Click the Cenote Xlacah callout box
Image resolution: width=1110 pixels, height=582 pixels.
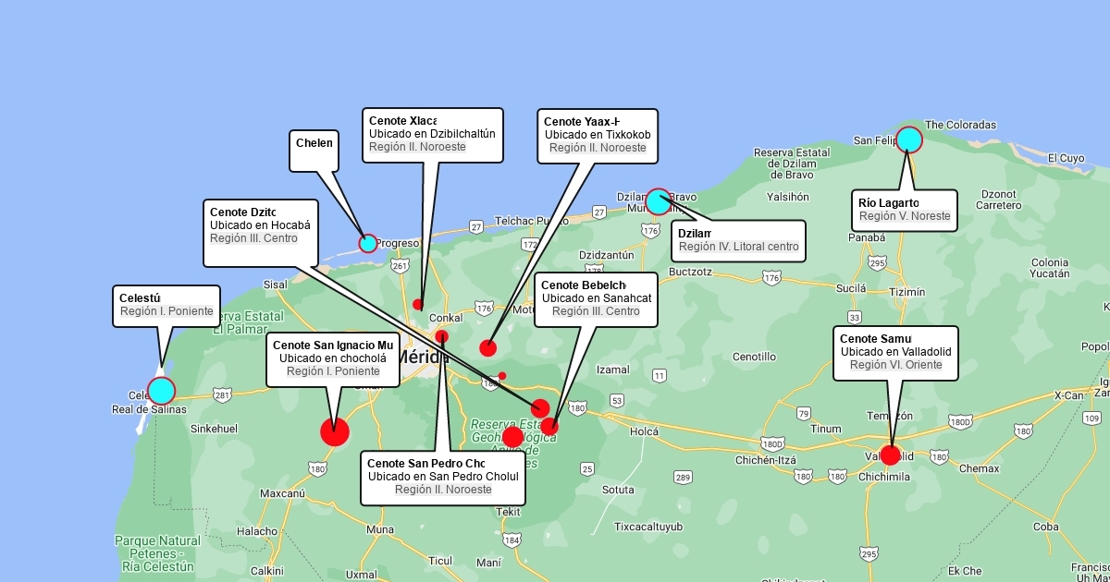pos(432,135)
